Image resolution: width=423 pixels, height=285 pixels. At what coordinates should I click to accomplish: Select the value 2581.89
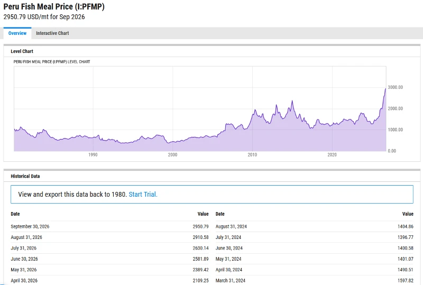point(200,259)
